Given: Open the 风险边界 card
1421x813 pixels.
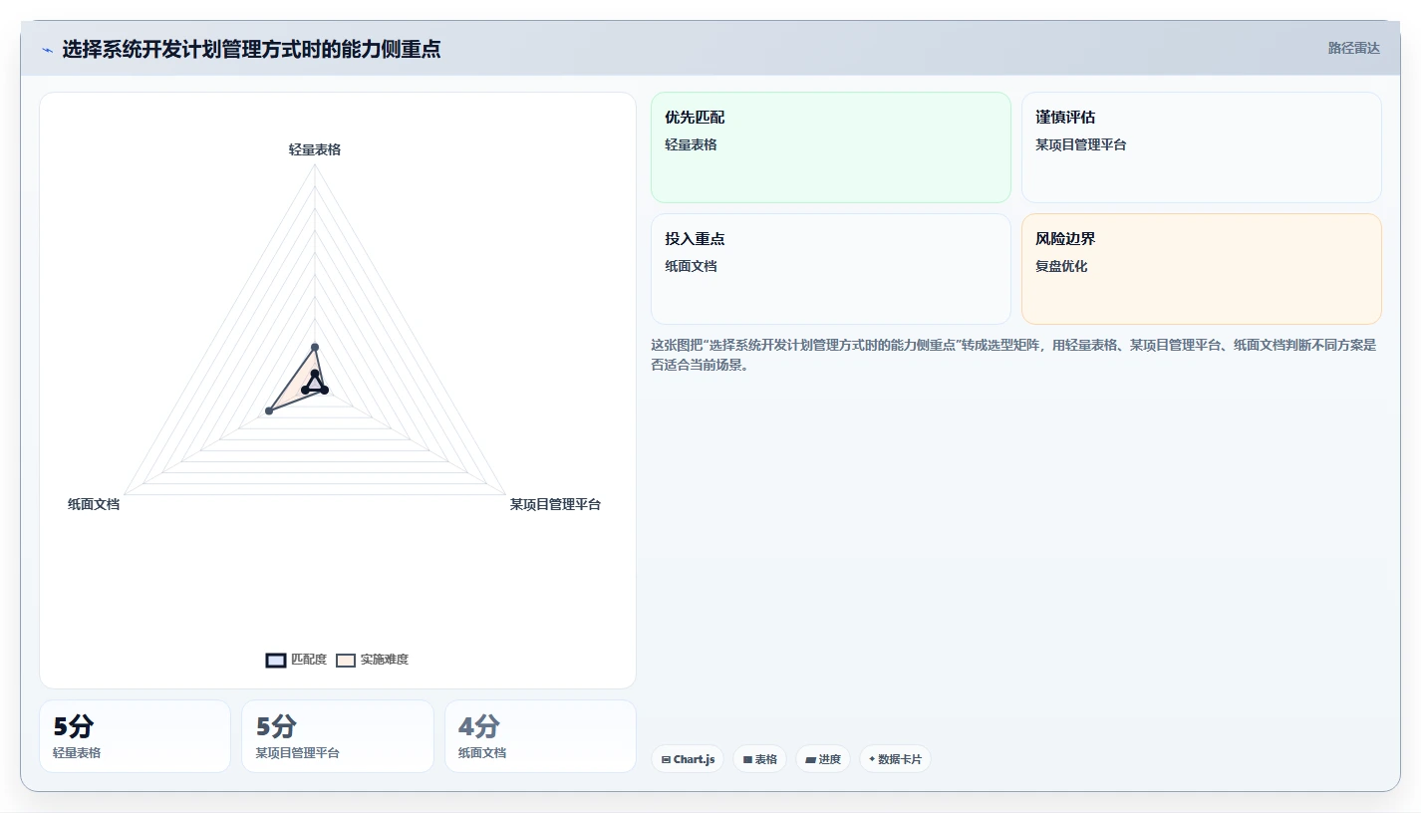Looking at the screenshot, I should coord(1202,269).
